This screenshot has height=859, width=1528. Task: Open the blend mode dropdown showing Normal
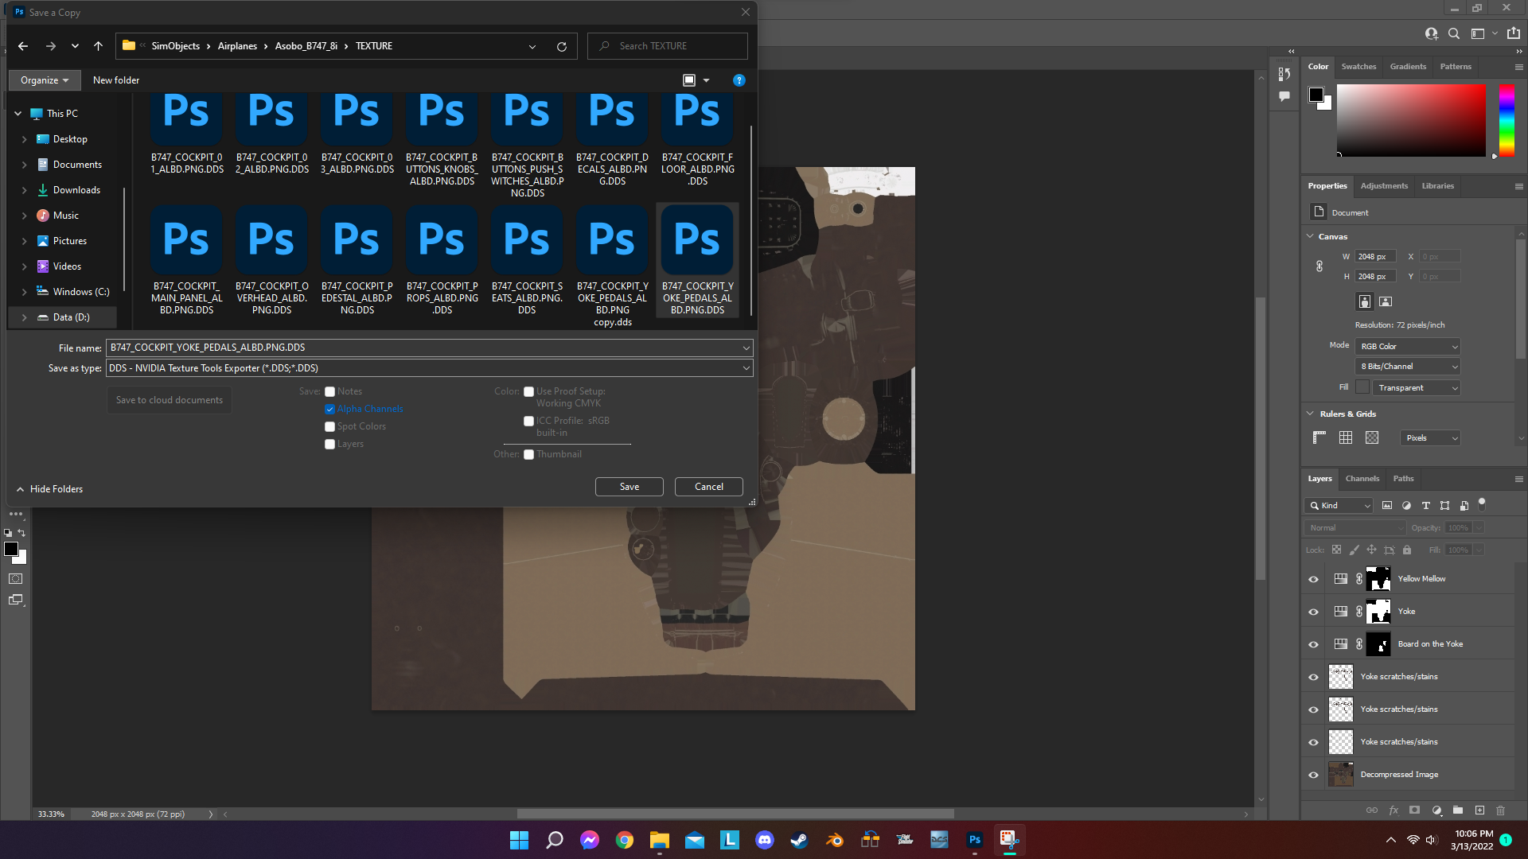click(1355, 527)
